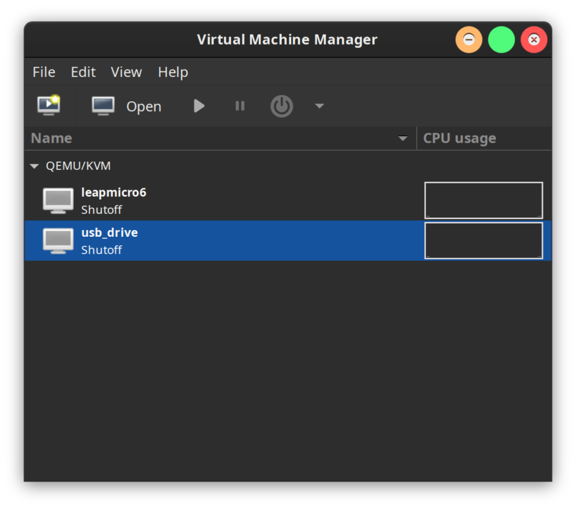Click the leapmicro6 CPU usage graph
The width and height of the screenshot is (576, 508).
coord(483,200)
